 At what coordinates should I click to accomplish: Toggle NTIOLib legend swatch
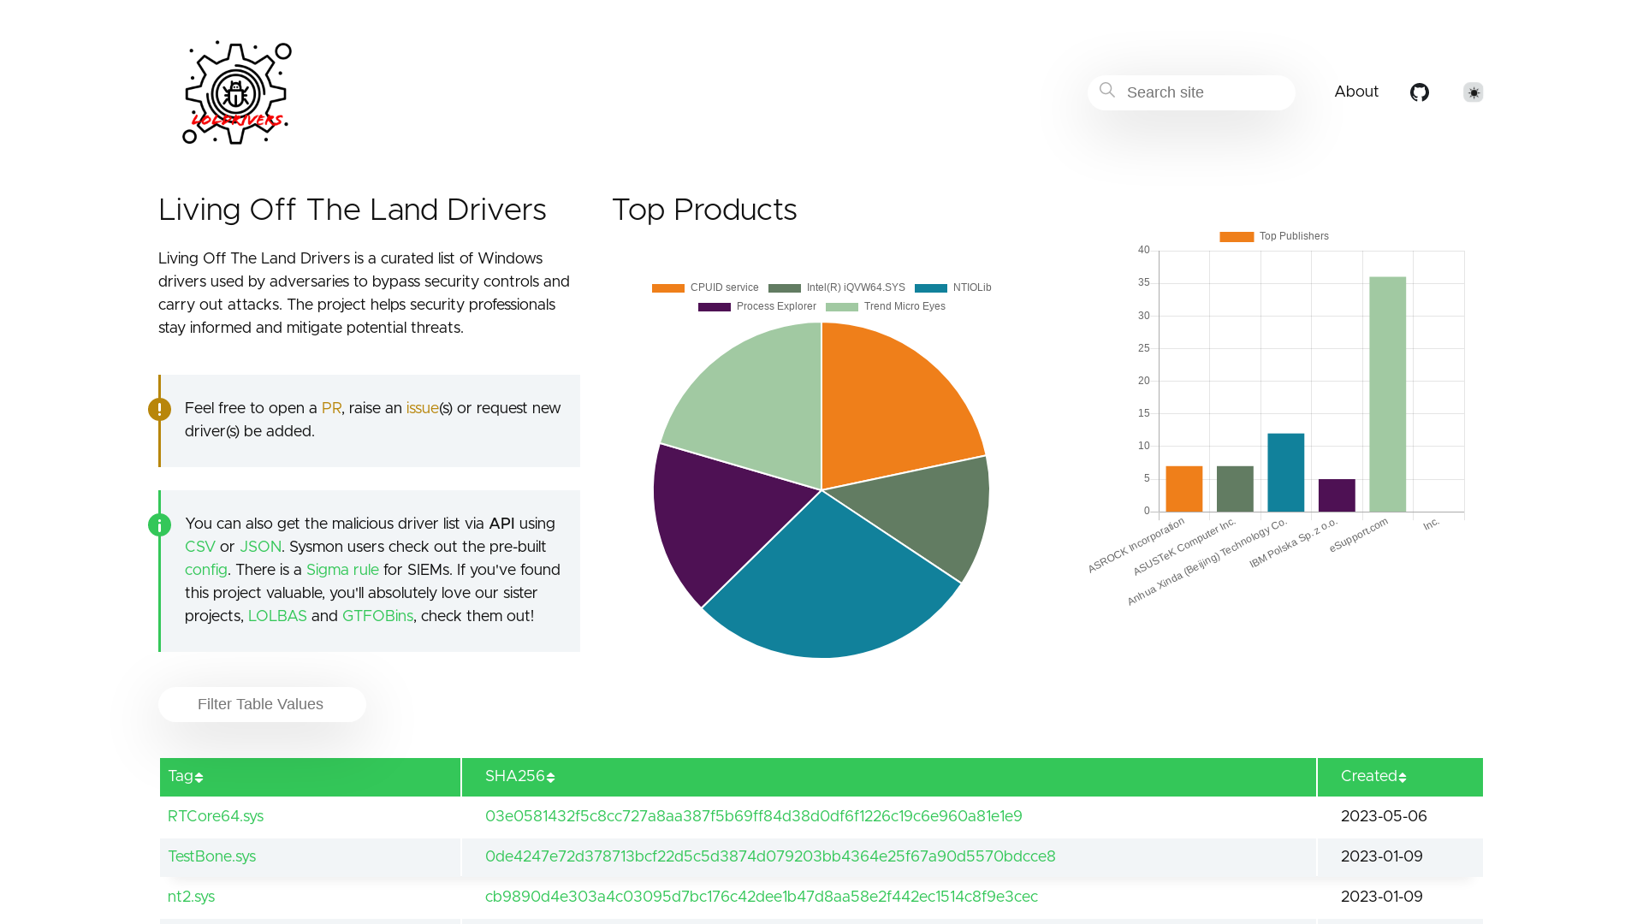[931, 288]
